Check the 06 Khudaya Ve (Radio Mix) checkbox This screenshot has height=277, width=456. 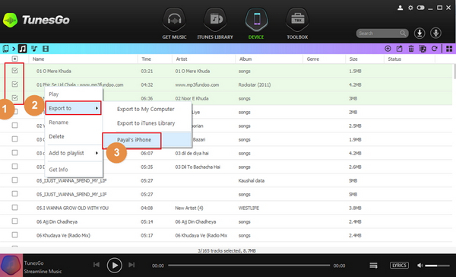coord(15,235)
